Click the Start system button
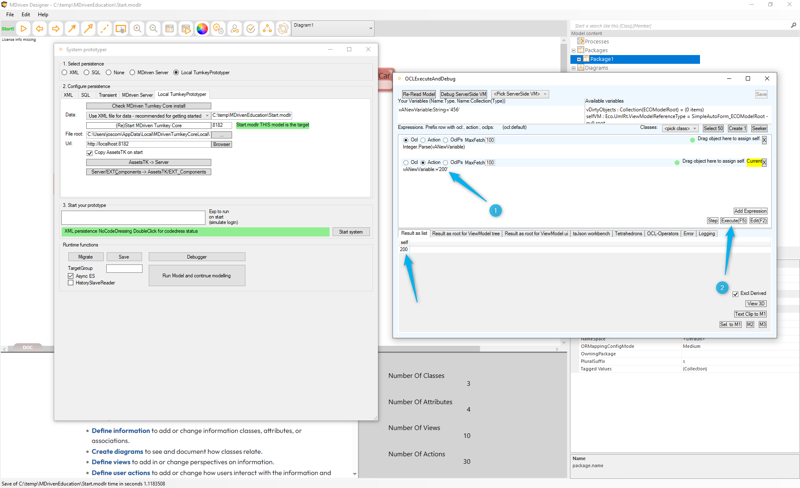 pos(350,232)
